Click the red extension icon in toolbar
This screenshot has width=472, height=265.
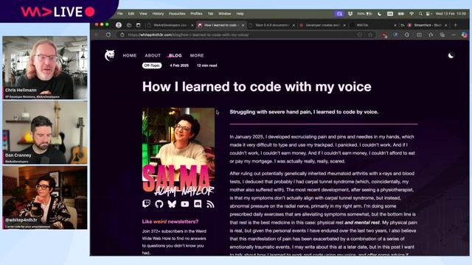(384, 35)
